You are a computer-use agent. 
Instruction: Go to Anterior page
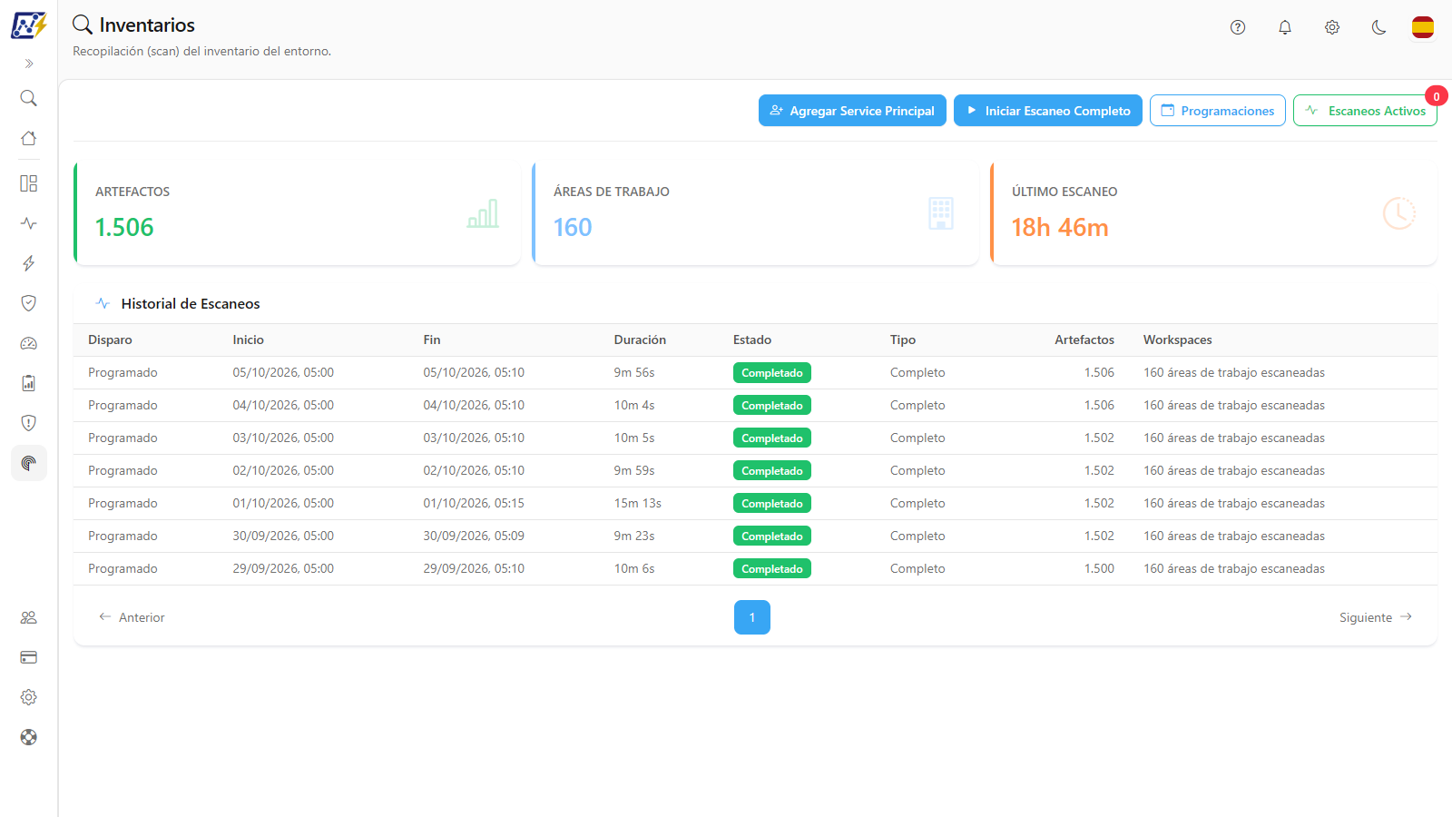(132, 617)
